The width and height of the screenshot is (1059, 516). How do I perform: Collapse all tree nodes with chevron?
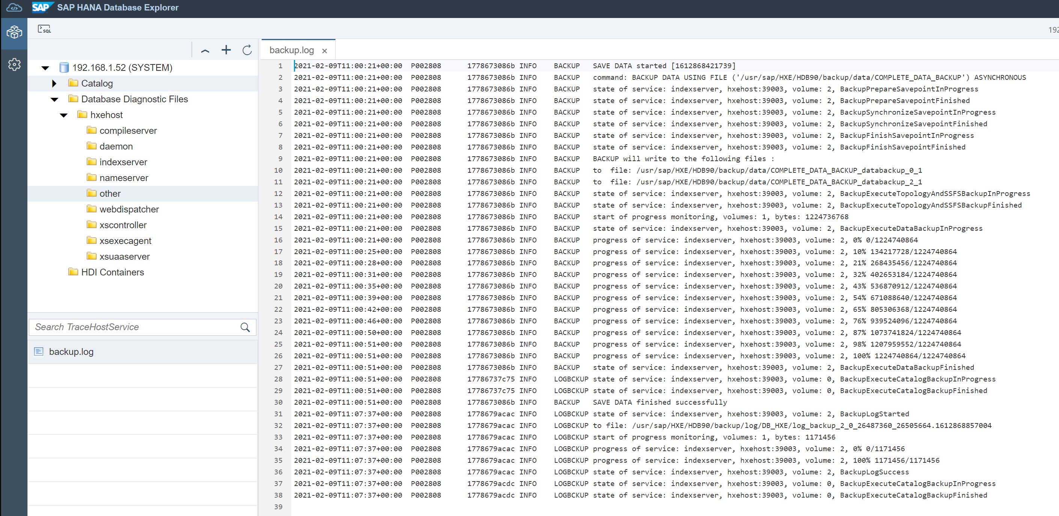[205, 51]
